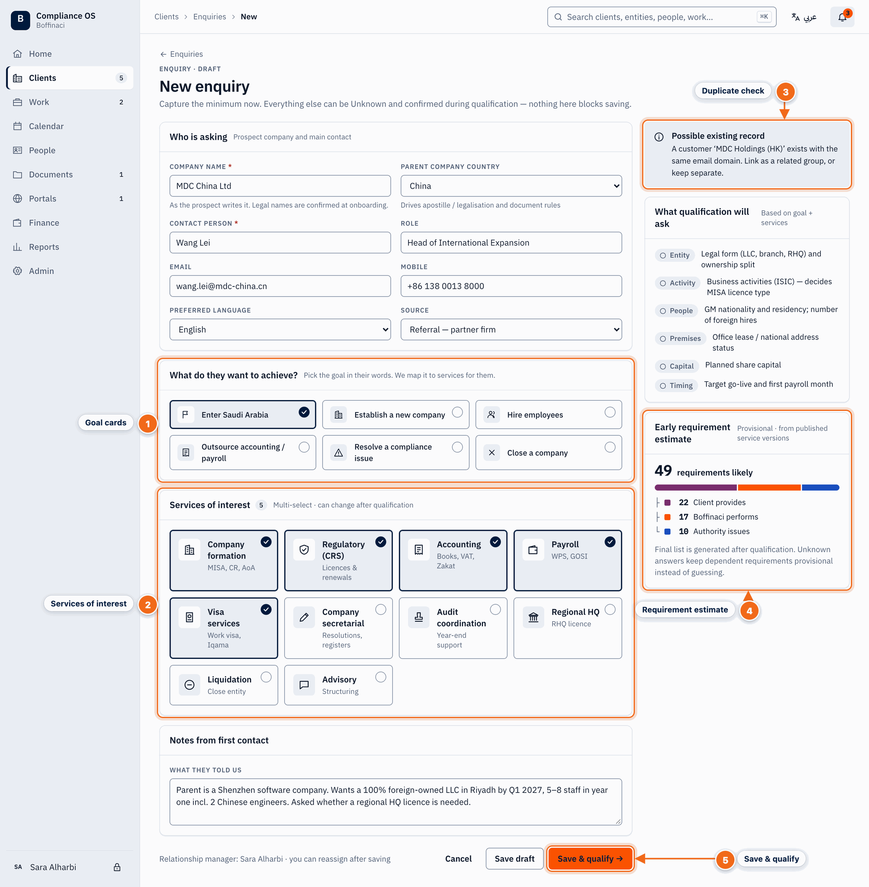Click the Close a company X icon
The width and height of the screenshot is (869, 887).
[492, 453]
